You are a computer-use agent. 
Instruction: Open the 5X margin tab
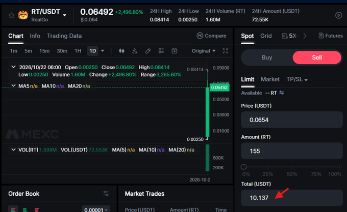290,36
